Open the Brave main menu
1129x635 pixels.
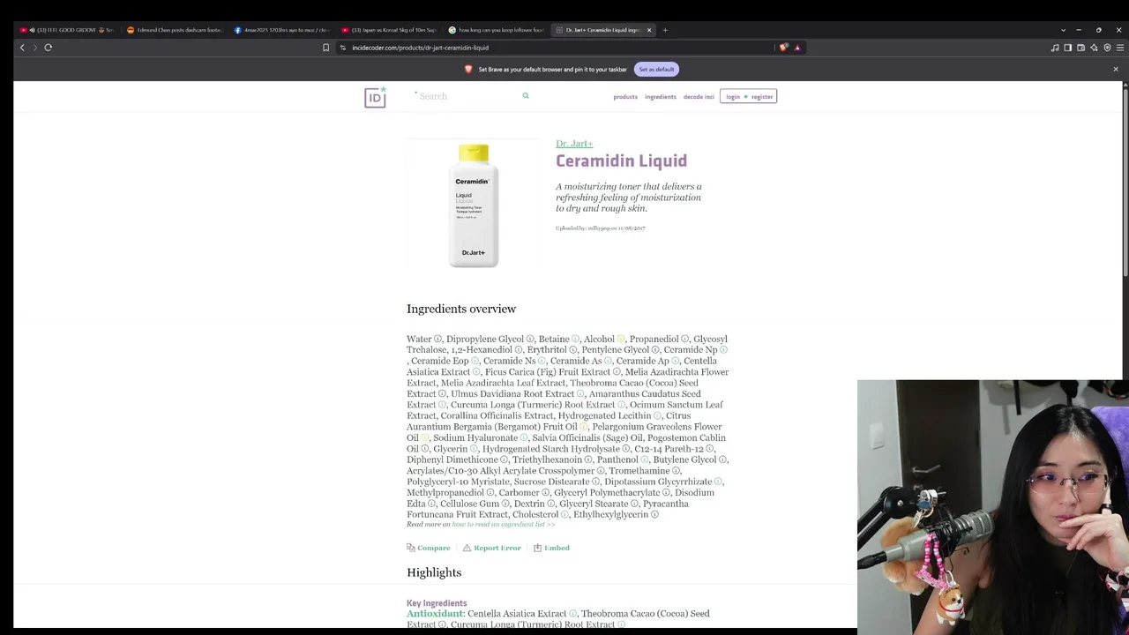(1120, 48)
